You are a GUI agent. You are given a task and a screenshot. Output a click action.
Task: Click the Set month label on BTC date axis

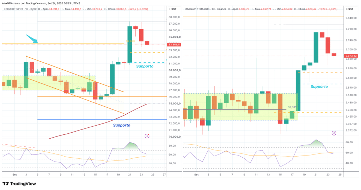pyautogui.click(x=14, y=175)
